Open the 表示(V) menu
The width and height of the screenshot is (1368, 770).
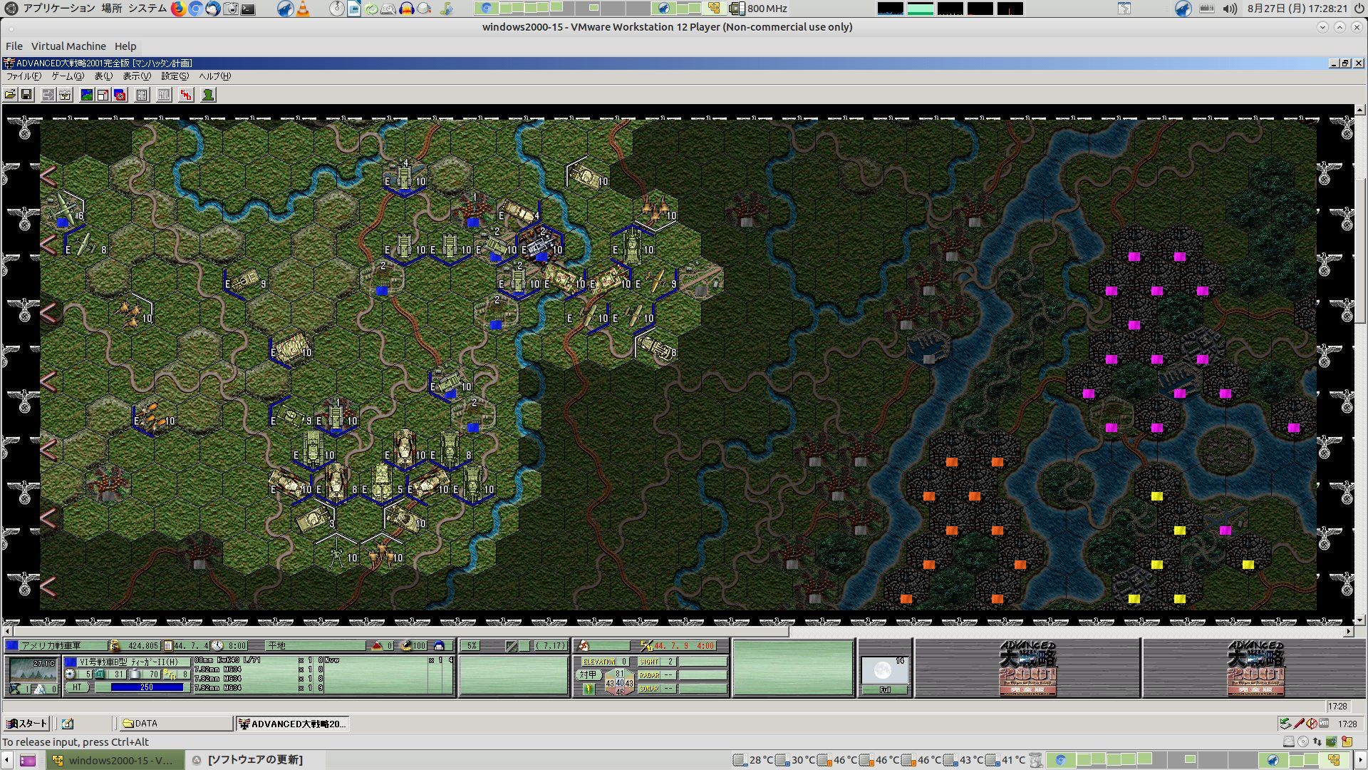pyautogui.click(x=137, y=76)
